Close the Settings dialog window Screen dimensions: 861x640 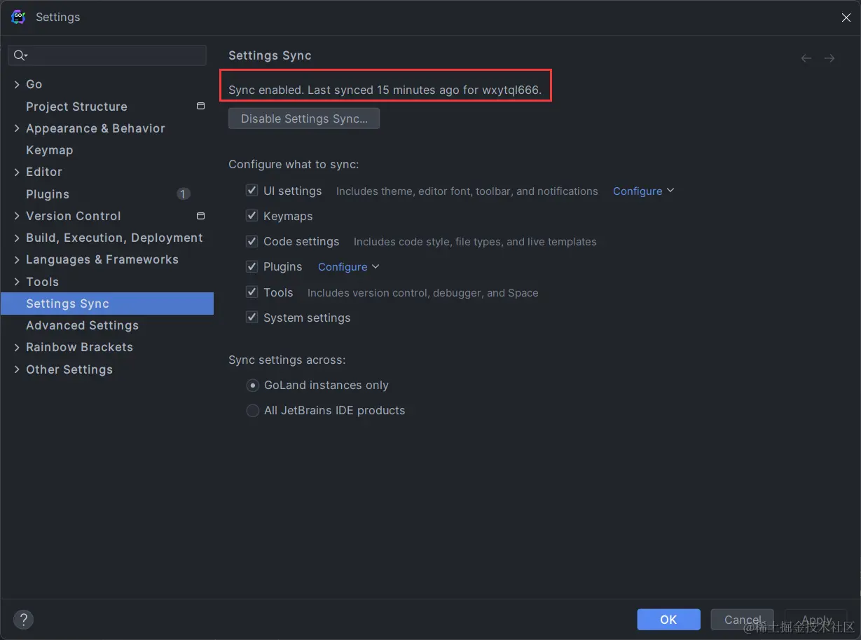[846, 18]
